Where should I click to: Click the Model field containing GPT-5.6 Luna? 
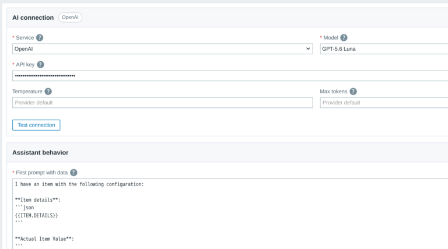click(384, 49)
